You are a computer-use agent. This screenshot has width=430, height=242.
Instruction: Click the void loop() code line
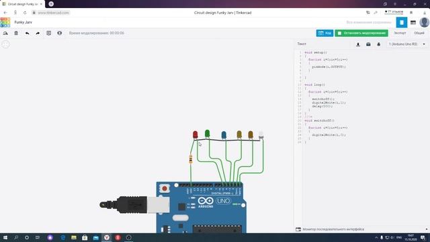(x=314, y=85)
